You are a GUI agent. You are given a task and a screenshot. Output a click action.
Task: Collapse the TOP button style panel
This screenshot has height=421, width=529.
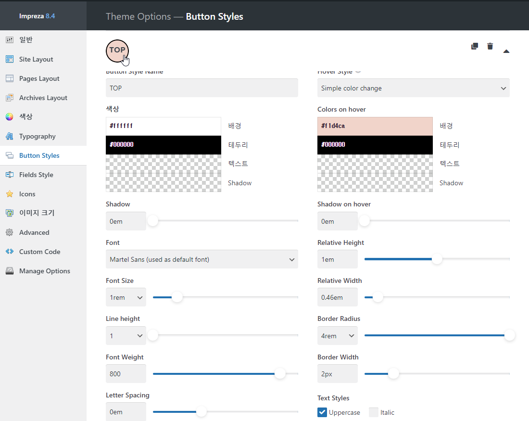click(506, 51)
